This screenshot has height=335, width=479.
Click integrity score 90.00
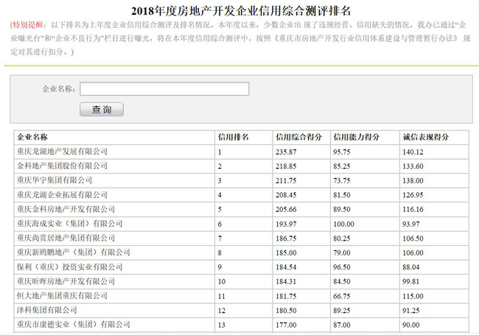[x=411, y=325]
